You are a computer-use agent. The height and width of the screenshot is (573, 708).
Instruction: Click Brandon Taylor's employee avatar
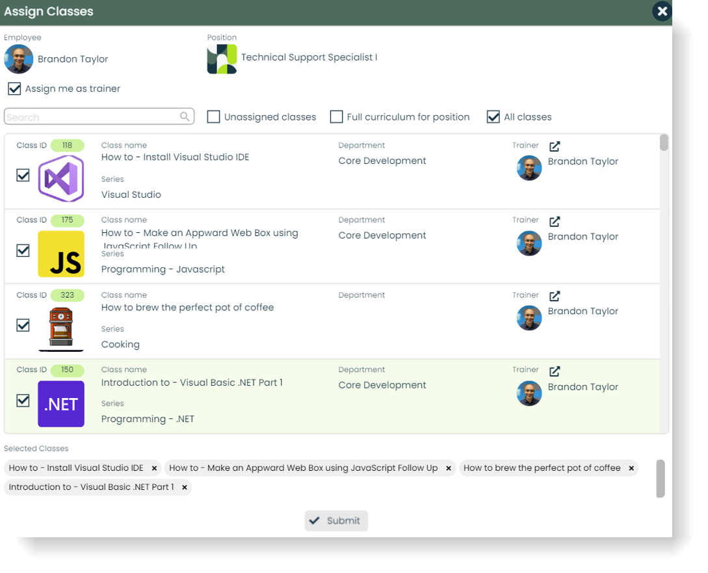(x=18, y=59)
